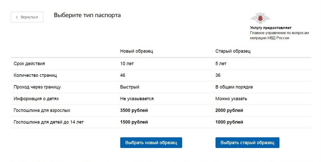321x162 pixels.
Task: Click the Выберите тип паспорта heading
Action: 87,15
